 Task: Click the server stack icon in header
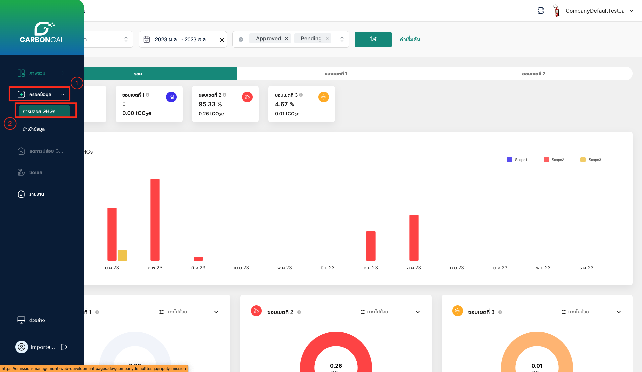pos(541,11)
